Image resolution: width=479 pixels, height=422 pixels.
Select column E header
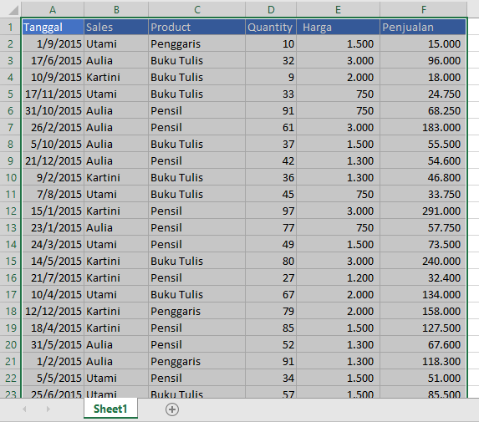(338, 10)
